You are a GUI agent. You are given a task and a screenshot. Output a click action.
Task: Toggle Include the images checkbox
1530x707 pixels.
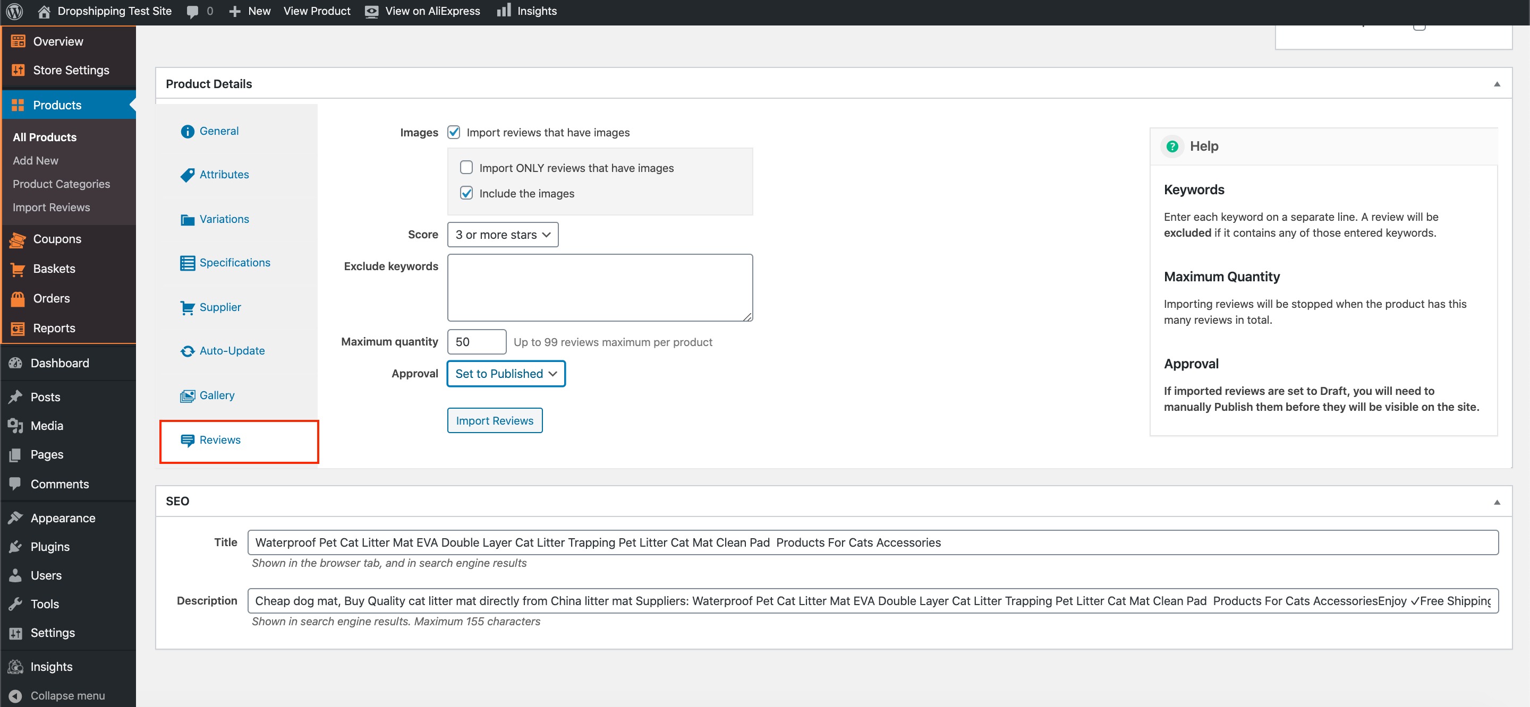466,193
